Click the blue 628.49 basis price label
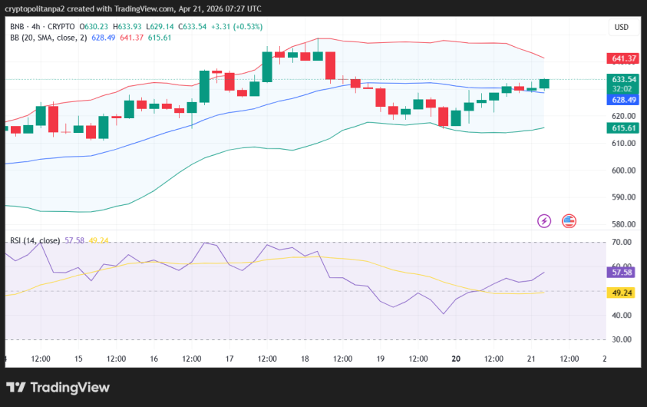 point(624,100)
